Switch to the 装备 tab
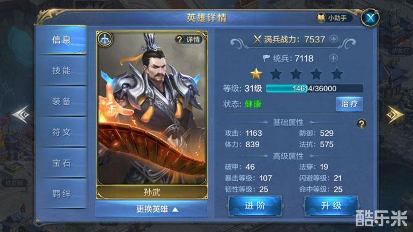413x232 pixels. pyautogui.click(x=61, y=101)
